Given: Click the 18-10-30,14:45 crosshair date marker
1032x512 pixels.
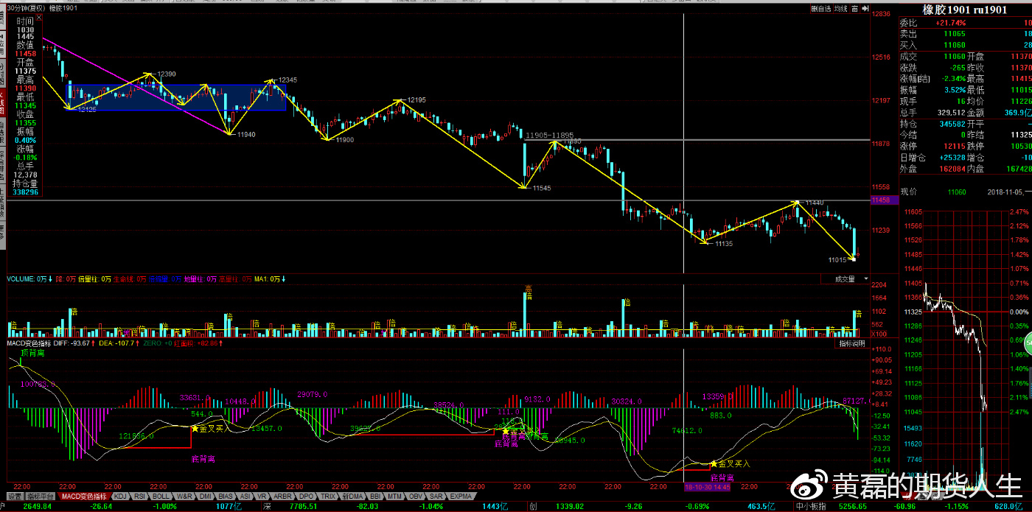Looking at the screenshot, I should point(708,487).
